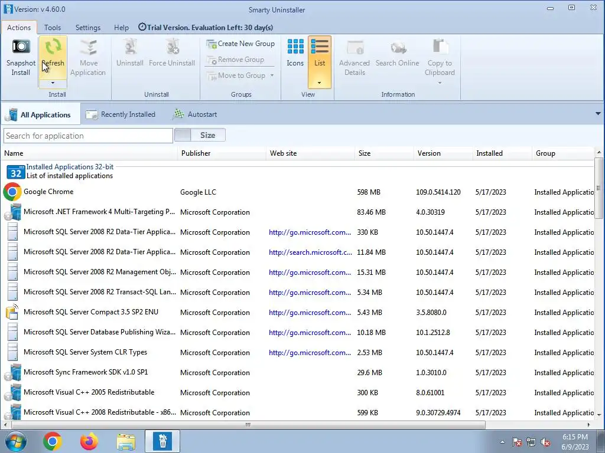Open Advanced Details
This screenshot has height=453, width=605.
(x=354, y=57)
